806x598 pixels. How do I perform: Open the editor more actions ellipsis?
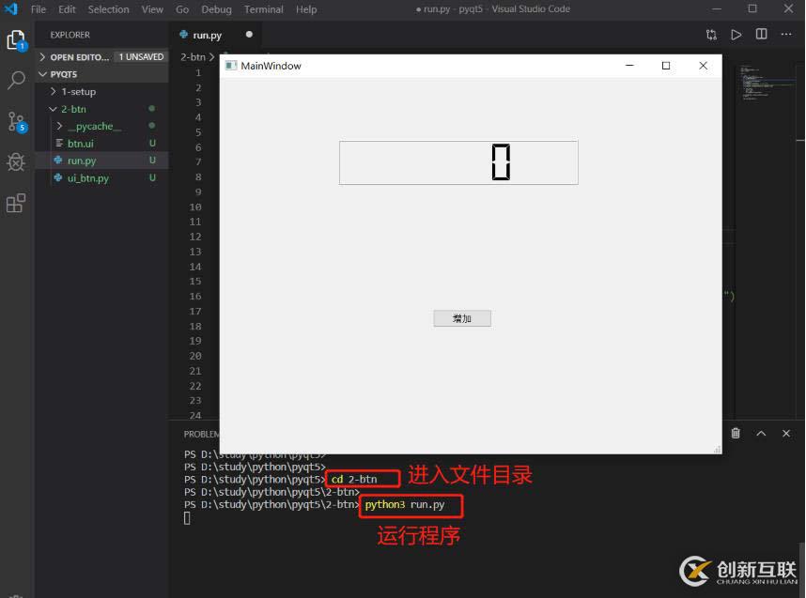coord(786,34)
